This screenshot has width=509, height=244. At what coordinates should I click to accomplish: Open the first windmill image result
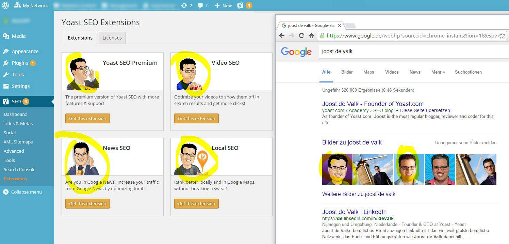pos(373,169)
